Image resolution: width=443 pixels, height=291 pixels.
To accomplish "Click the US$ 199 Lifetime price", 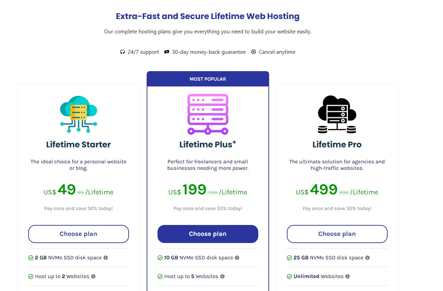I will 208,191.
